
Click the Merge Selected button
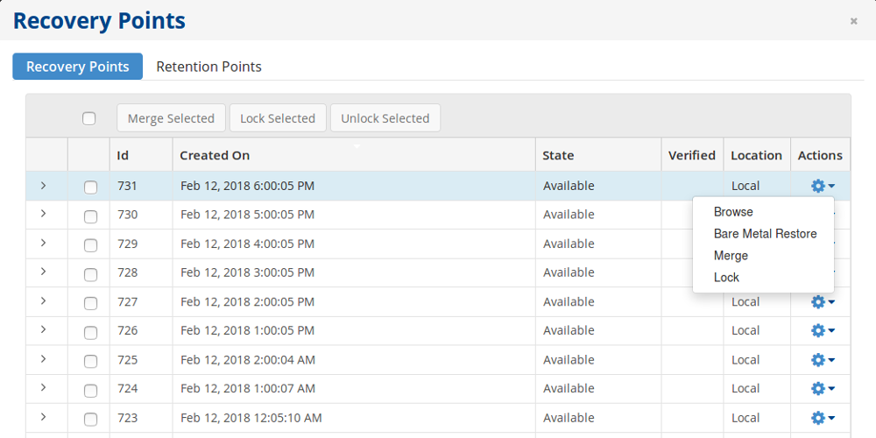point(171,118)
